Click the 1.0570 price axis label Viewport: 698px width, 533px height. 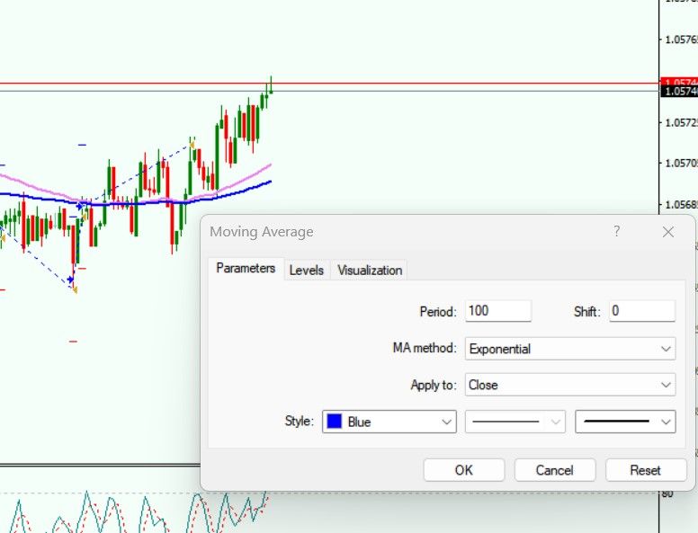681,164
